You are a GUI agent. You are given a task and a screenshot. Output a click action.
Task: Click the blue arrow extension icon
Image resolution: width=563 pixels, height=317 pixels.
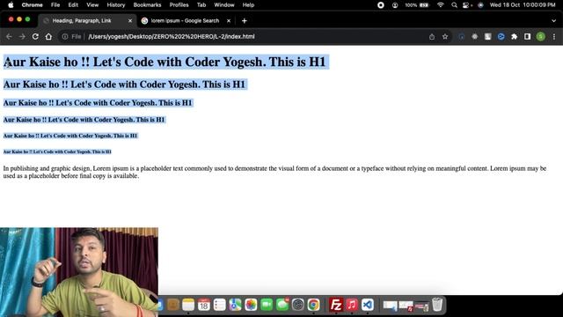tap(501, 37)
